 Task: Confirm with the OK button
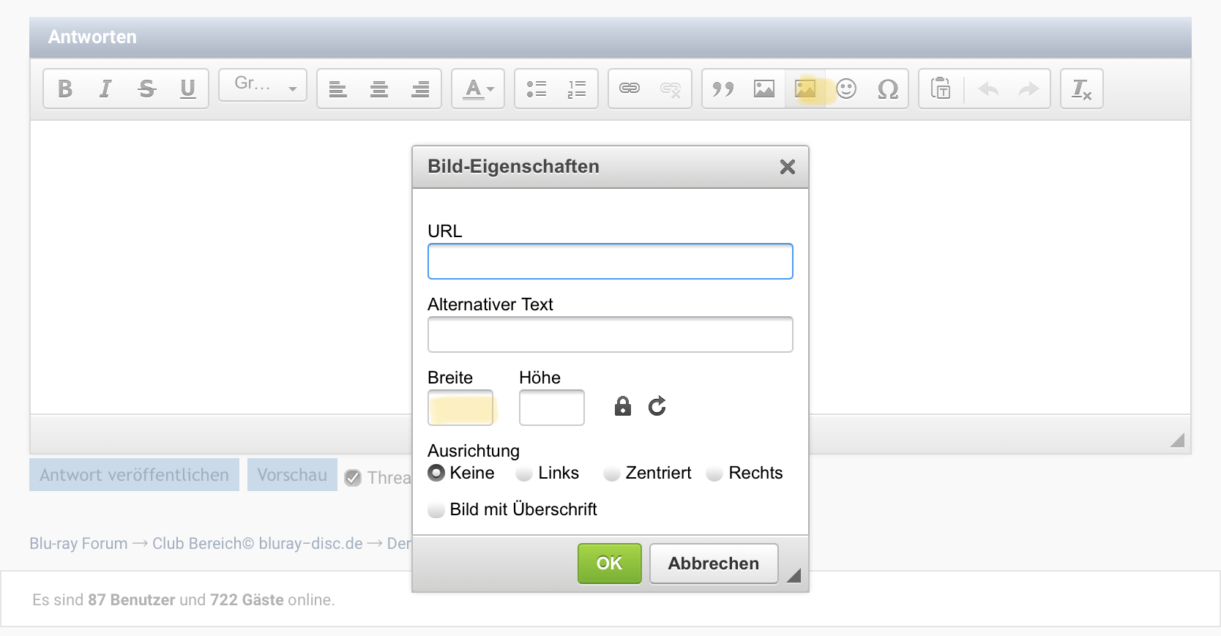click(610, 564)
